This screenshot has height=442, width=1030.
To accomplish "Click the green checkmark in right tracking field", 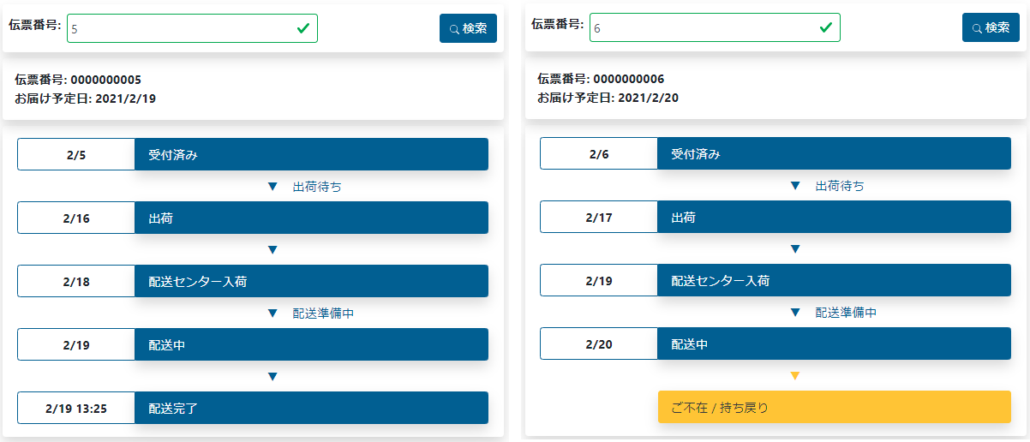I will click(x=826, y=28).
